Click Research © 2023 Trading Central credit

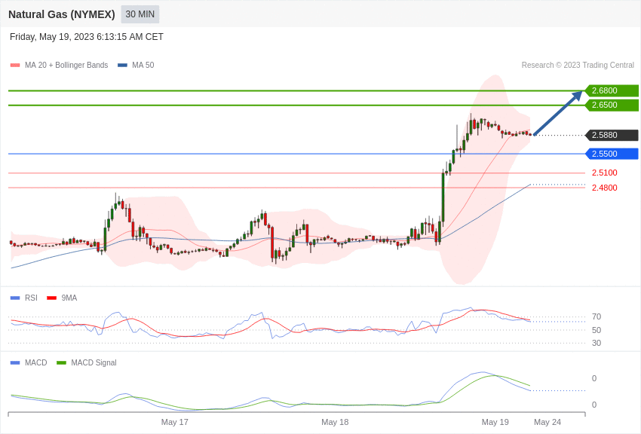pos(578,65)
